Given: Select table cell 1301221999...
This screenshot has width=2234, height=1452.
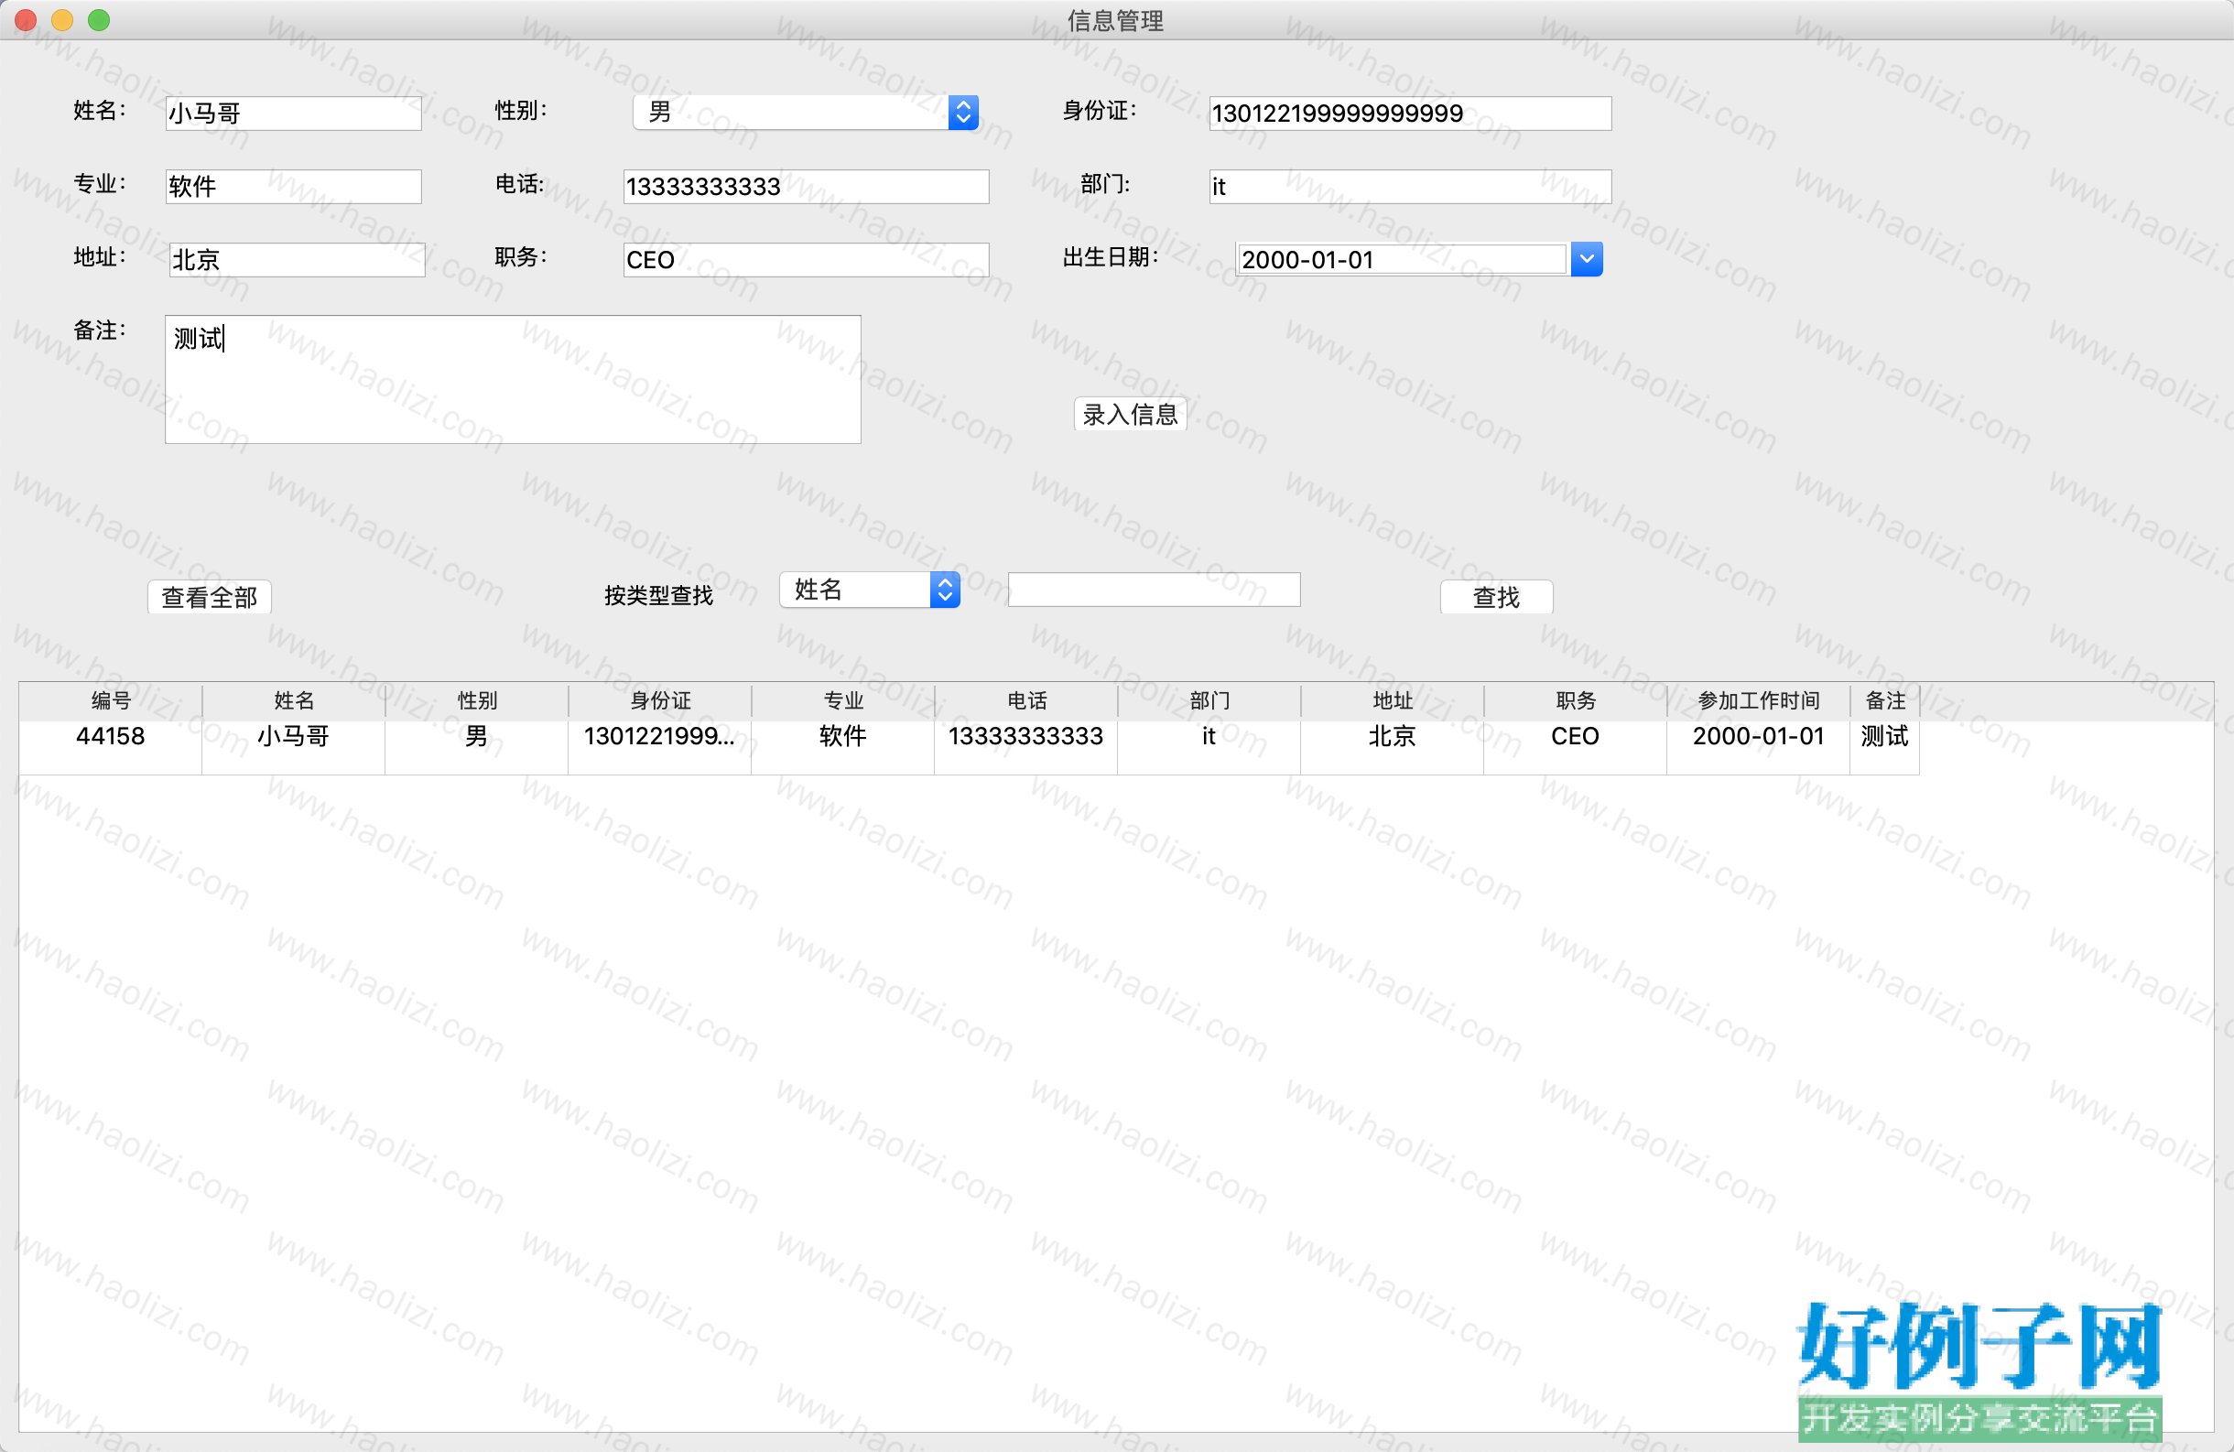Looking at the screenshot, I should (660, 747).
